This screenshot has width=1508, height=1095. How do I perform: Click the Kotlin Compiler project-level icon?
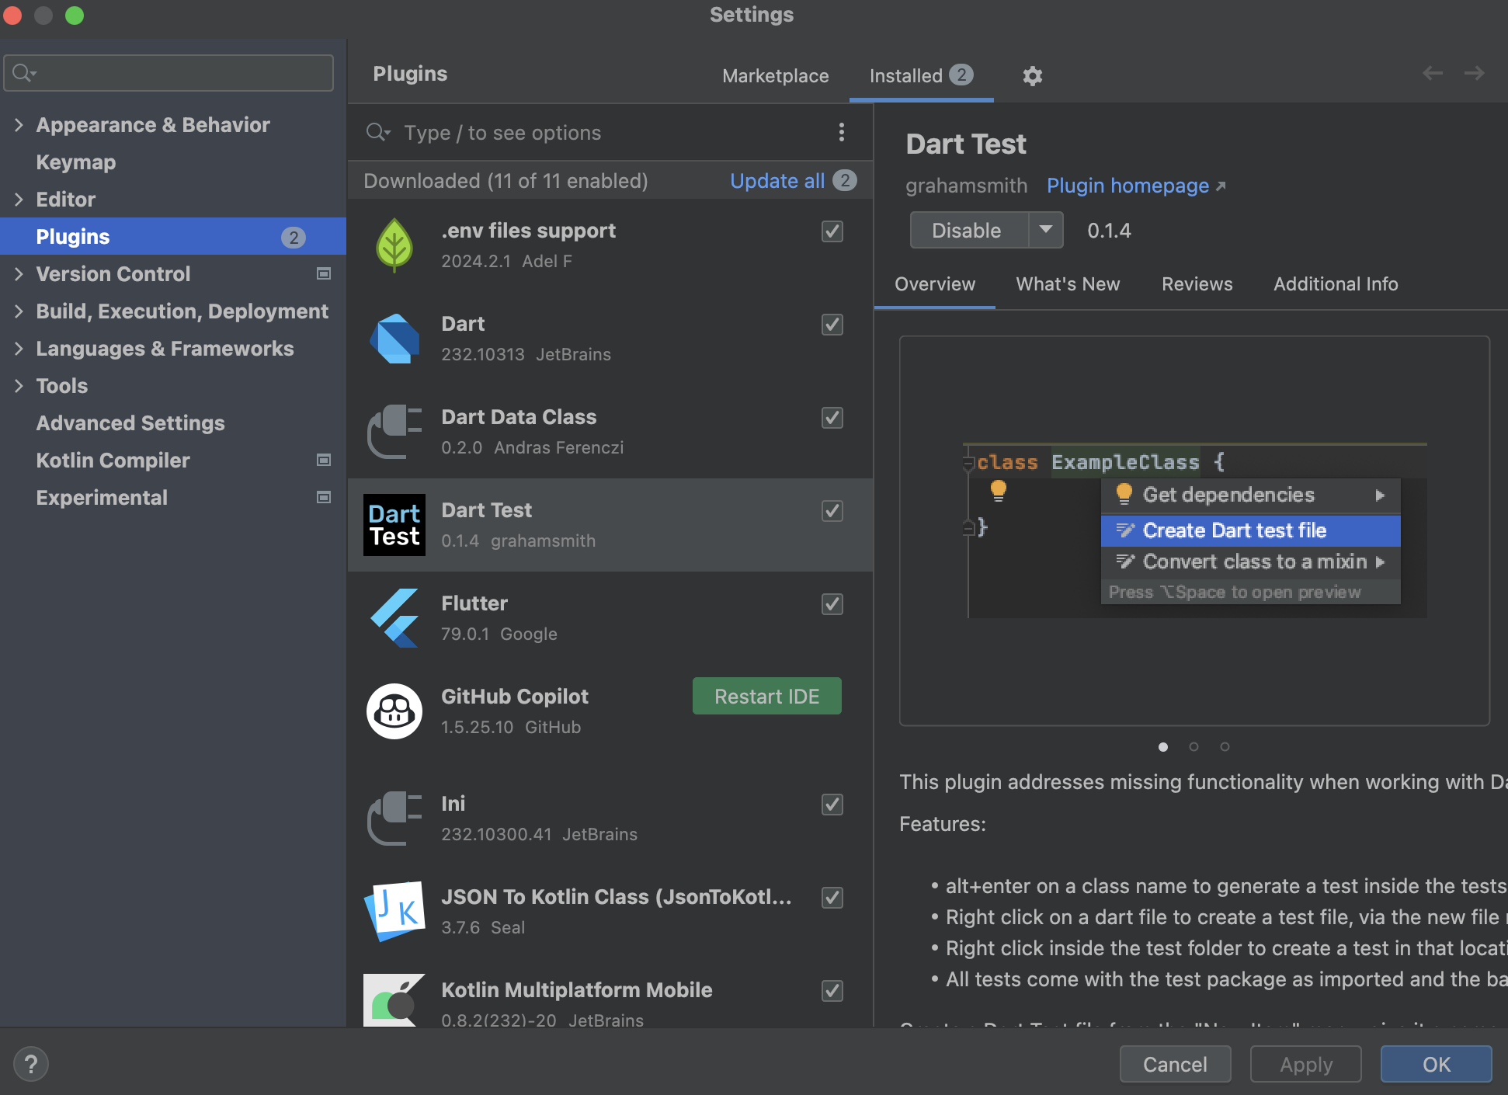[324, 460]
